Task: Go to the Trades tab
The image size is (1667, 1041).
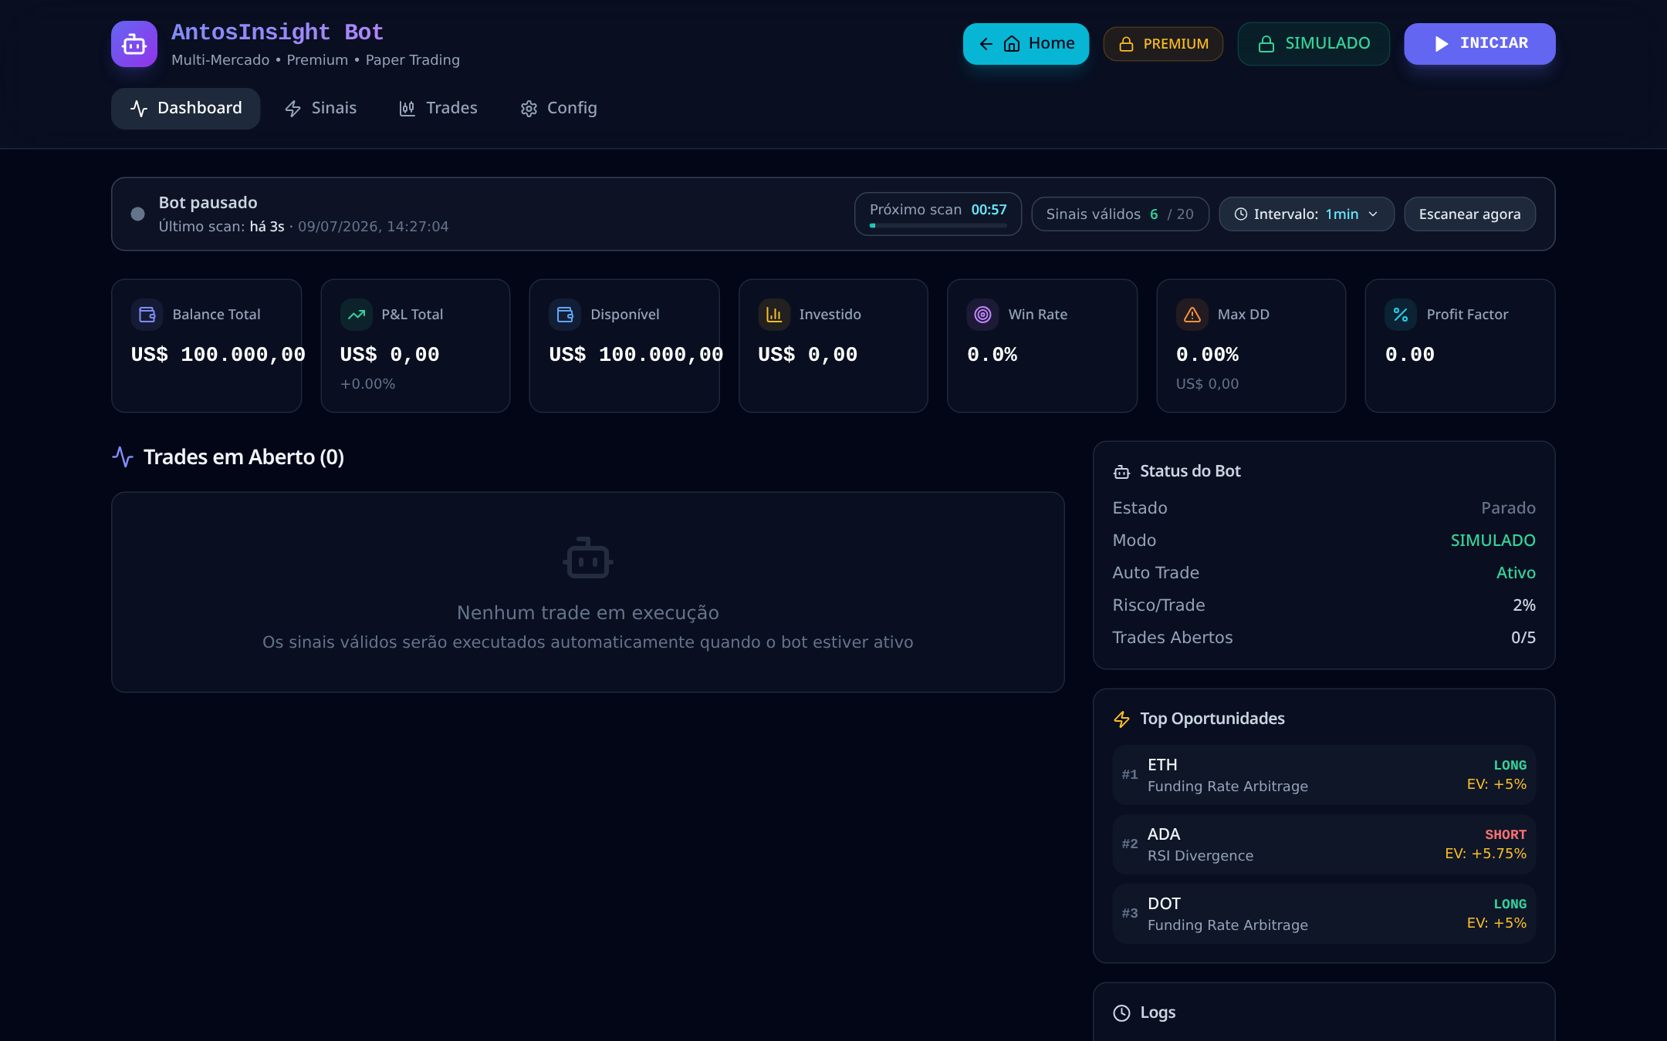Action: 438,109
